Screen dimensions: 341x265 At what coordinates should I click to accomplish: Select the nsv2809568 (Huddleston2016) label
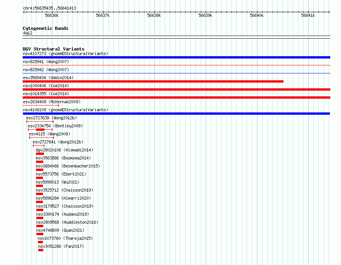point(67,222)
